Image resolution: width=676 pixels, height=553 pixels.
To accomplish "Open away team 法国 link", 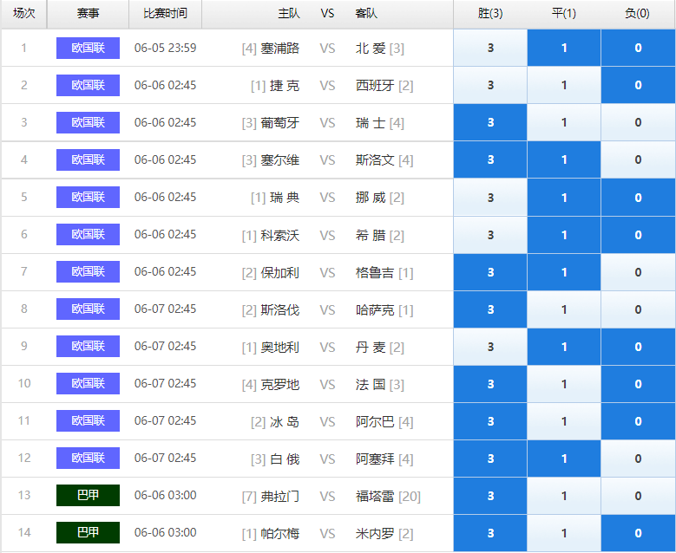I will coord(371,384).
